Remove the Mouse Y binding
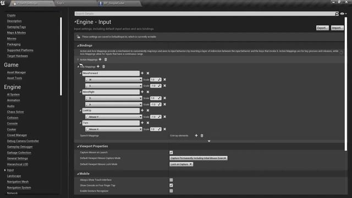Image resolution: width=352 pixels, height=198 pixels. pyautogui.click(x=164, y=117)
